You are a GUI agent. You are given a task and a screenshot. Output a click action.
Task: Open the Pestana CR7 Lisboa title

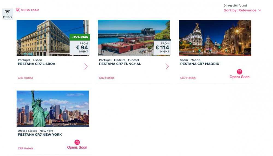36,64
